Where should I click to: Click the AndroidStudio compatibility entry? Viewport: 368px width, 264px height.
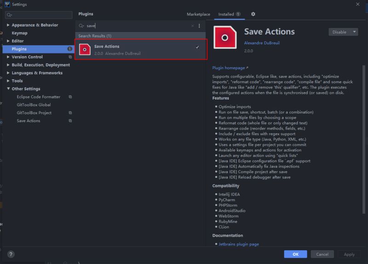tap(232, 211)
